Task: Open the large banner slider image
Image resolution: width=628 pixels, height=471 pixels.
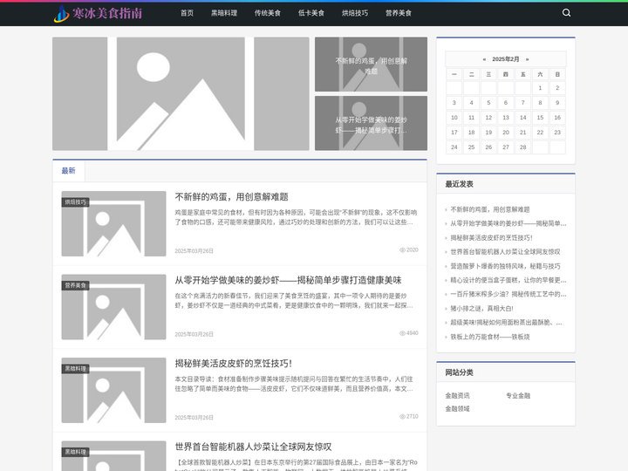Action: pos(181,93)
